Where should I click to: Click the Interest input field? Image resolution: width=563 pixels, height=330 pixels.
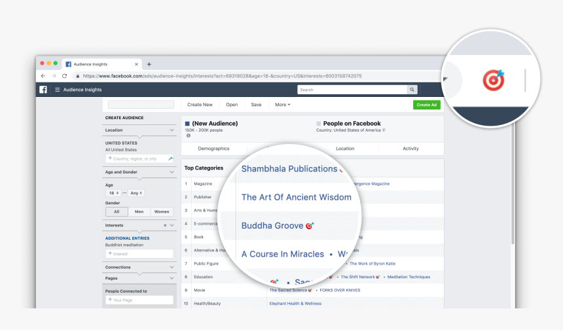click(139, 254)
